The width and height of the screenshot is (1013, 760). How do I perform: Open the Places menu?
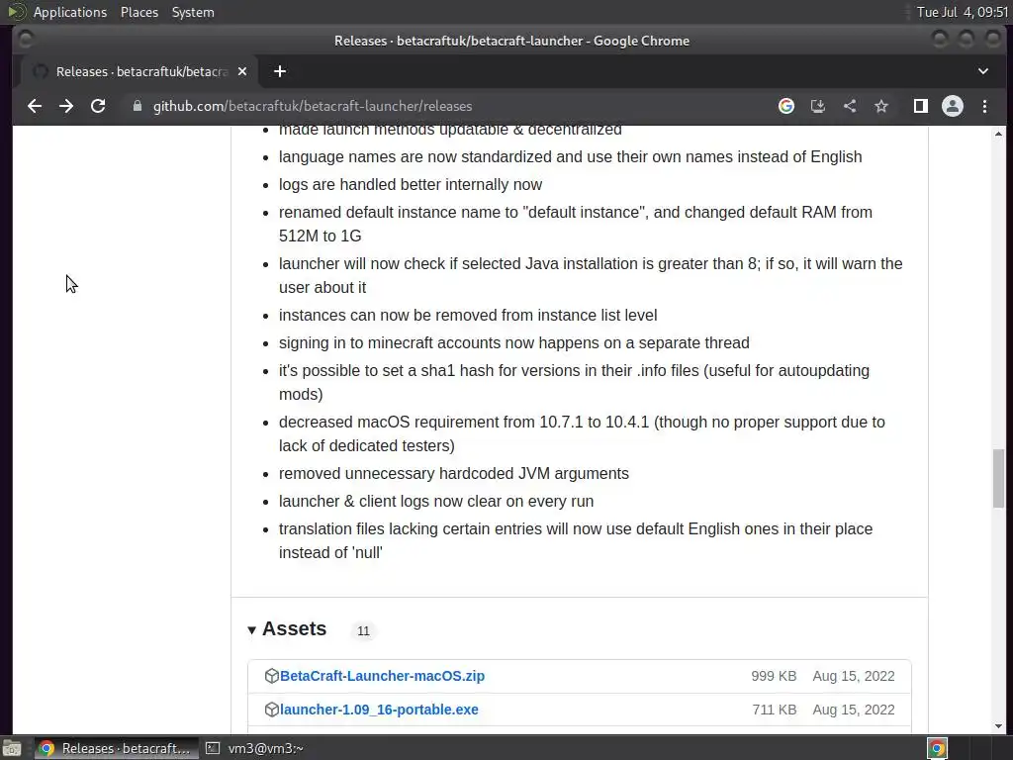139,12
